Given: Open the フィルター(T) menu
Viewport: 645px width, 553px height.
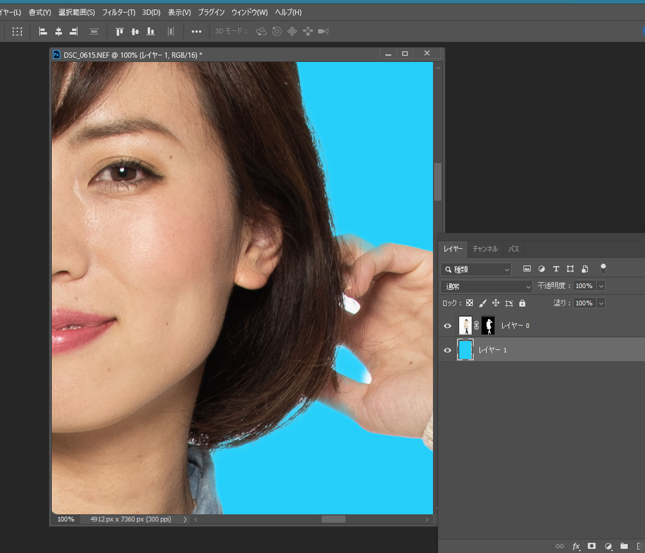Looking at the screenshot, I should coord(119,12).
